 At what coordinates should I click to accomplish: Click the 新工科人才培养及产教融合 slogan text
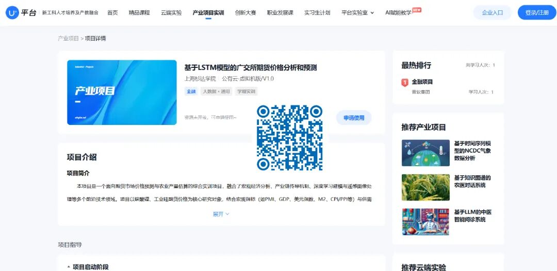pyautogui.click(x=70, y=13)
